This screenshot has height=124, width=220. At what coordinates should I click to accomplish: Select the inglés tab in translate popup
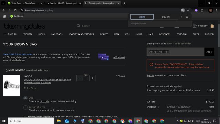(x=142, y=17)
